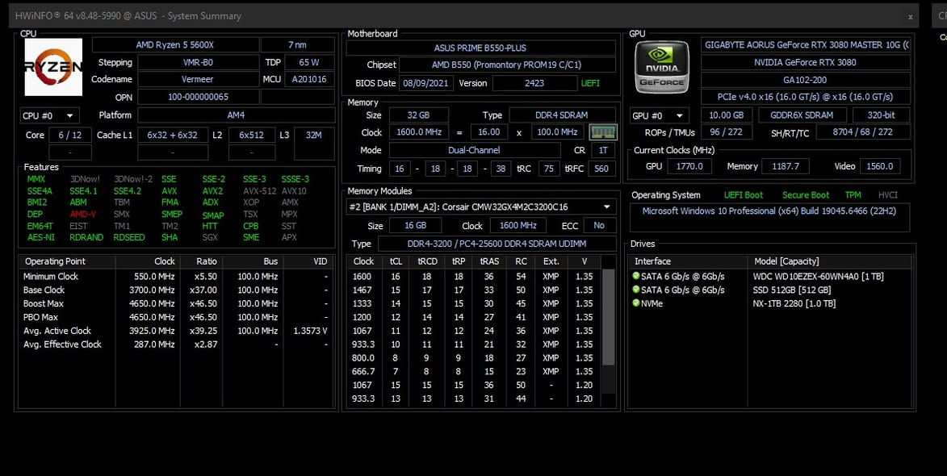Image resolution: width=947 pixels, height=476 pixels.
Task: Click NVMe drive green status indicator
Action: tap(636, 303)
